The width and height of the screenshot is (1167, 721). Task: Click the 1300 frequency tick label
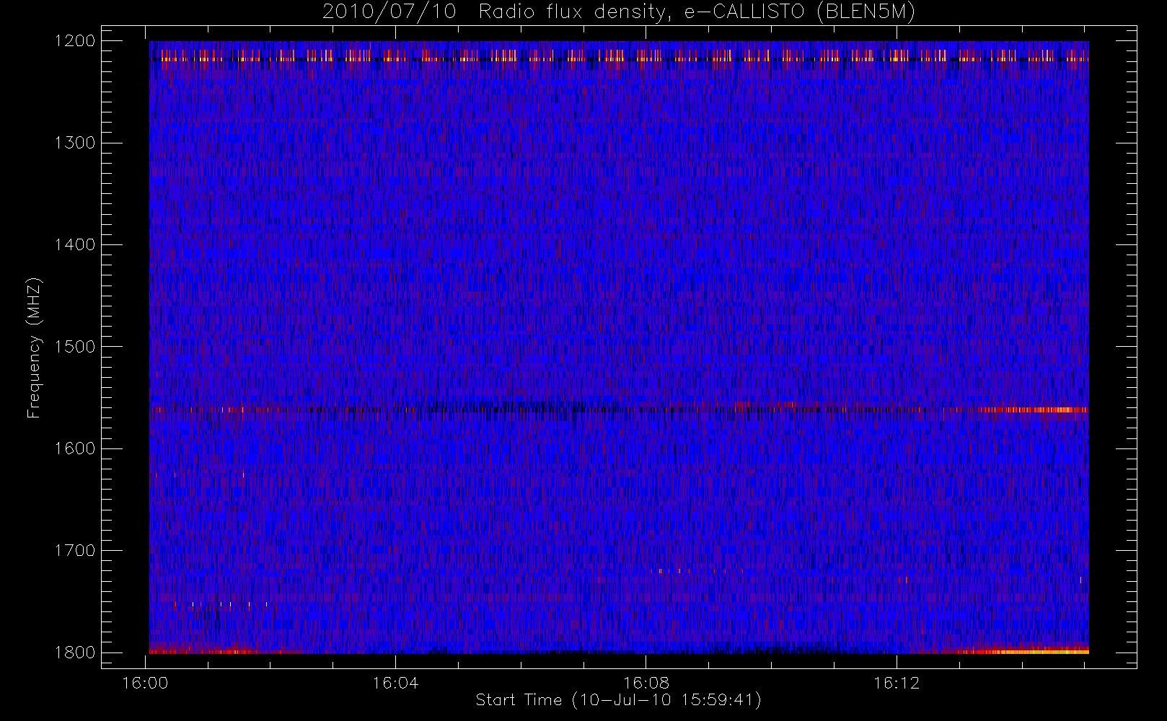(75, 143)
